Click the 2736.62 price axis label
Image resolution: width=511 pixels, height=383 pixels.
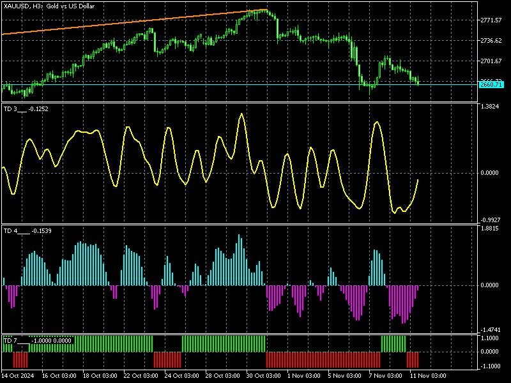[491, 41]
